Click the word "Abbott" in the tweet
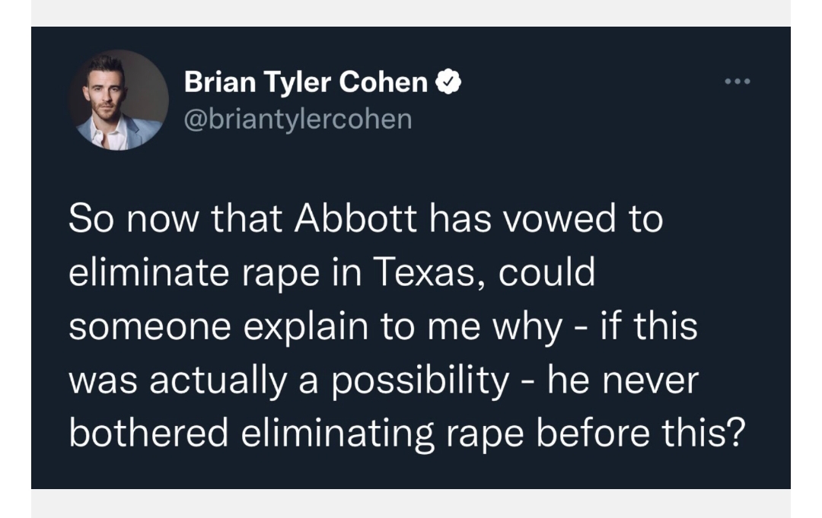This screenshot has width=822, height=518. tap(356, 219)
